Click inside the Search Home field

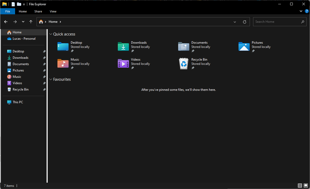(275, 21)
